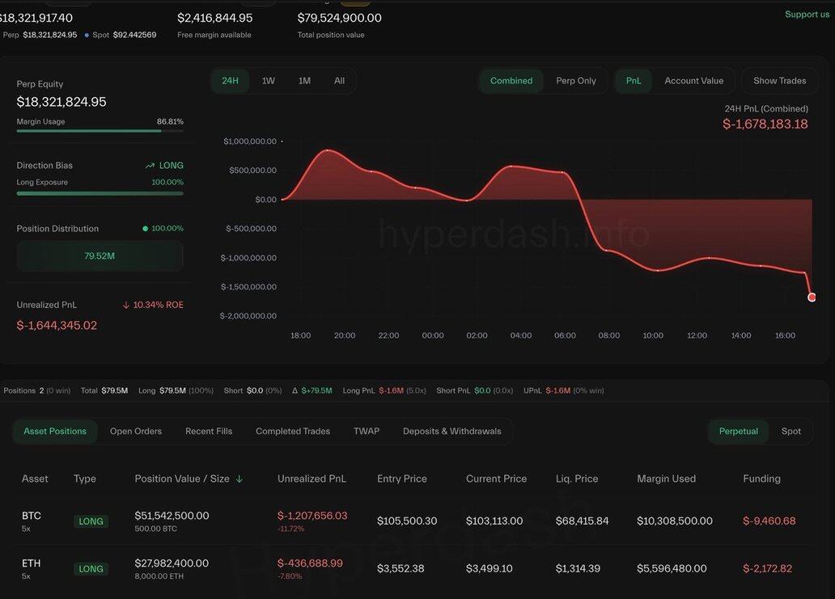
Task: Switch chart range to 1W
Action: (268, 81)
